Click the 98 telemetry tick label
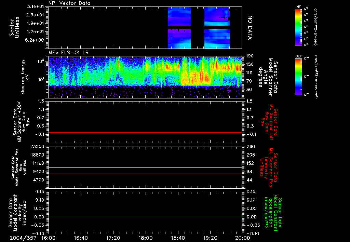Screen dimensions: 350x242 249,172
